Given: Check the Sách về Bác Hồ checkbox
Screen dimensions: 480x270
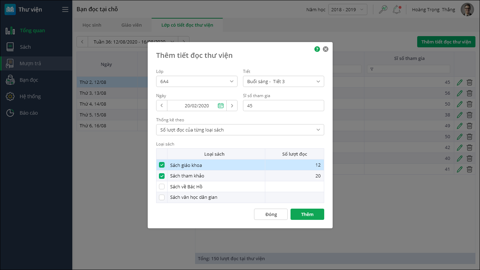Looking at the screenshot, I should point(162,187).
